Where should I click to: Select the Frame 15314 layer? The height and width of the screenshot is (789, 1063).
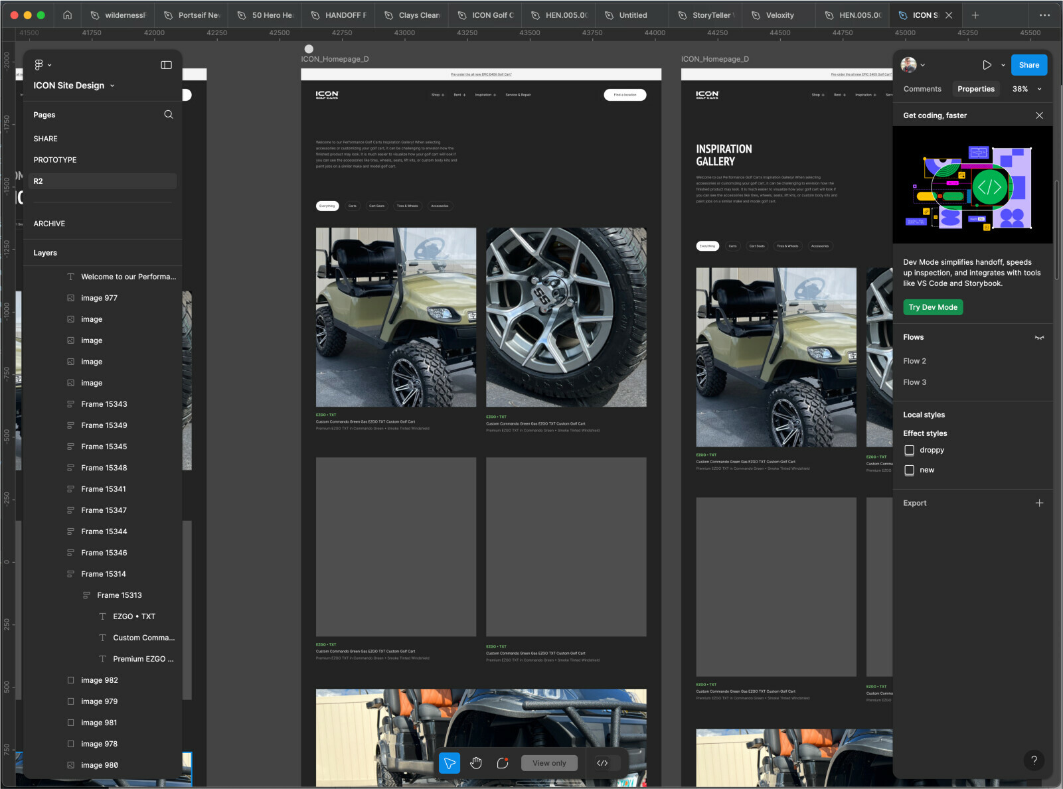[x=104, y=574]
